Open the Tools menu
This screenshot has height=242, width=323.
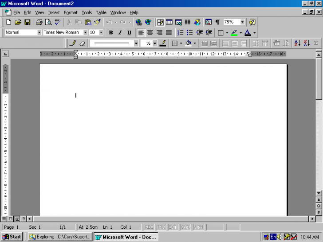(x=87, y=12)
